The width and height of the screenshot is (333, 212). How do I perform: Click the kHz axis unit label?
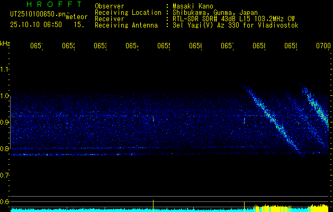click(5, 43)
